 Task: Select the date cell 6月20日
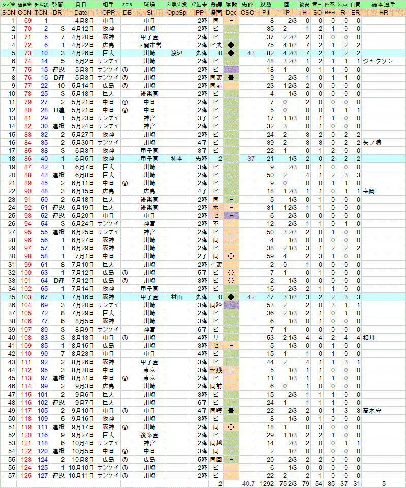(82, 216)
